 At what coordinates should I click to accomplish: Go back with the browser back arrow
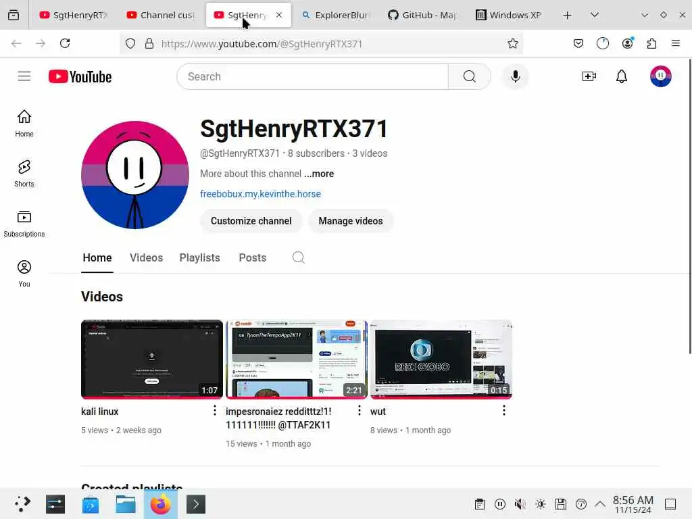pos(16,43)
